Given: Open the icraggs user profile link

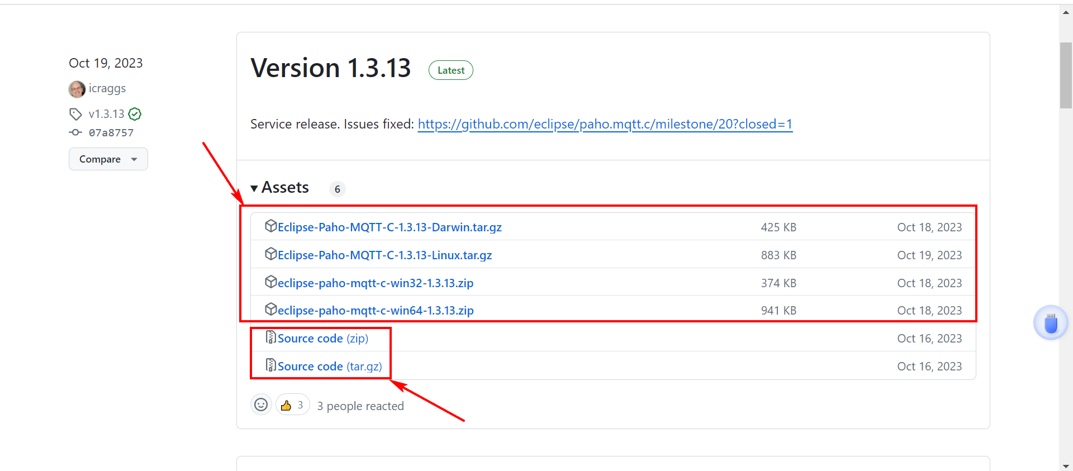Looking at the screenshot, I should click(x=107, y=89).
